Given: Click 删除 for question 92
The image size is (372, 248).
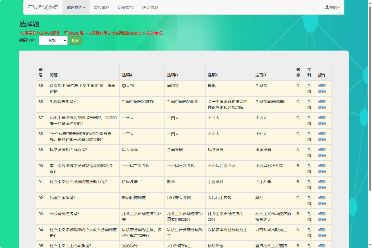Looking at the screenshot, I should coord(322,203).
